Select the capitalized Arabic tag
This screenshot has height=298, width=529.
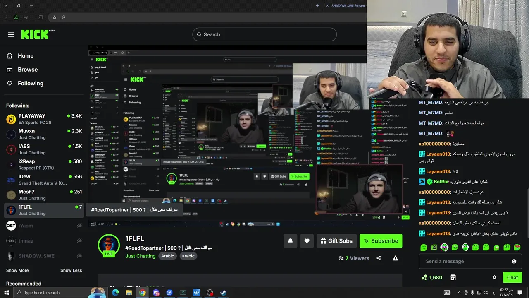point(167,256)
